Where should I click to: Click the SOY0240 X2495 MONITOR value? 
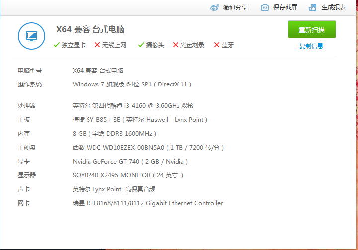click(128, 175)
